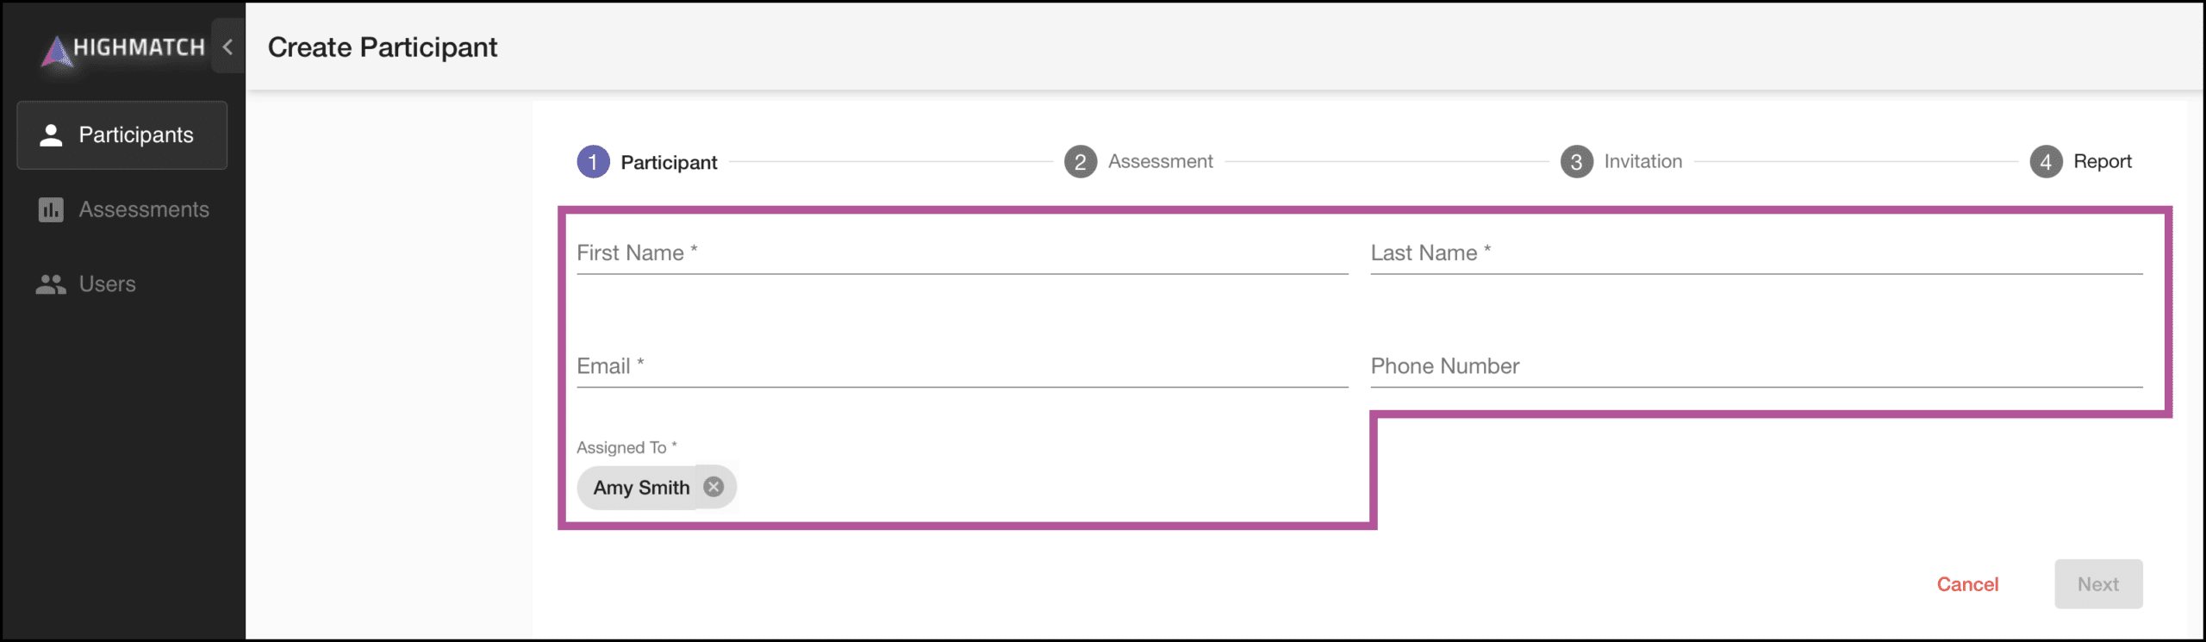Click the step 2 Assessment circle icon
The image size is (2206, 642).
[1081, 161]
